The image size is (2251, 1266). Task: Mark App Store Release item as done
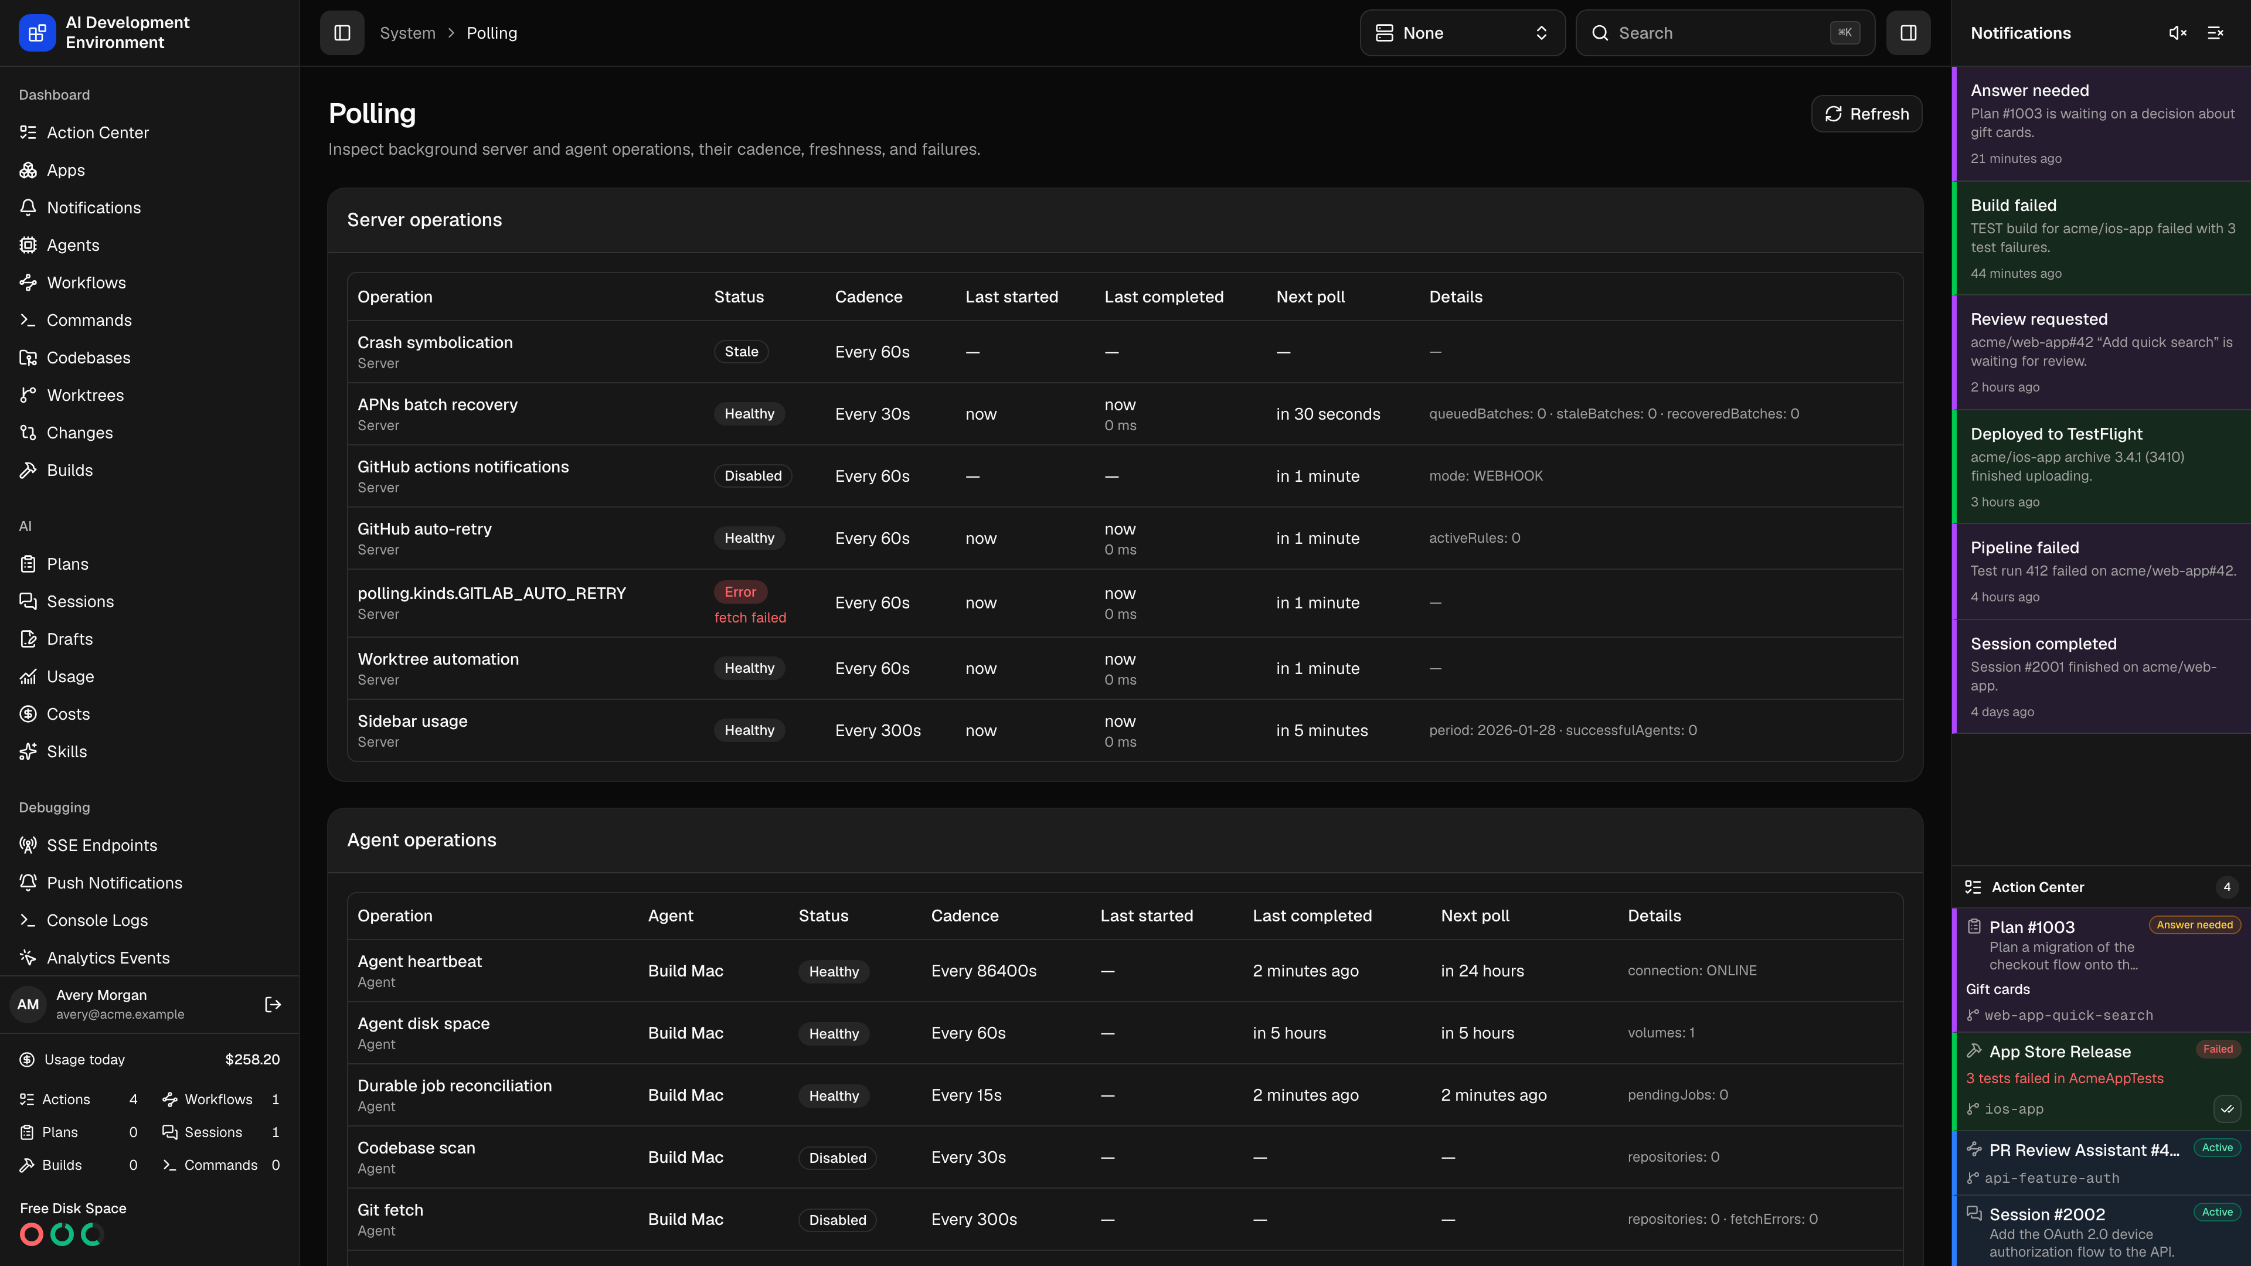tap(2226, 1110)
